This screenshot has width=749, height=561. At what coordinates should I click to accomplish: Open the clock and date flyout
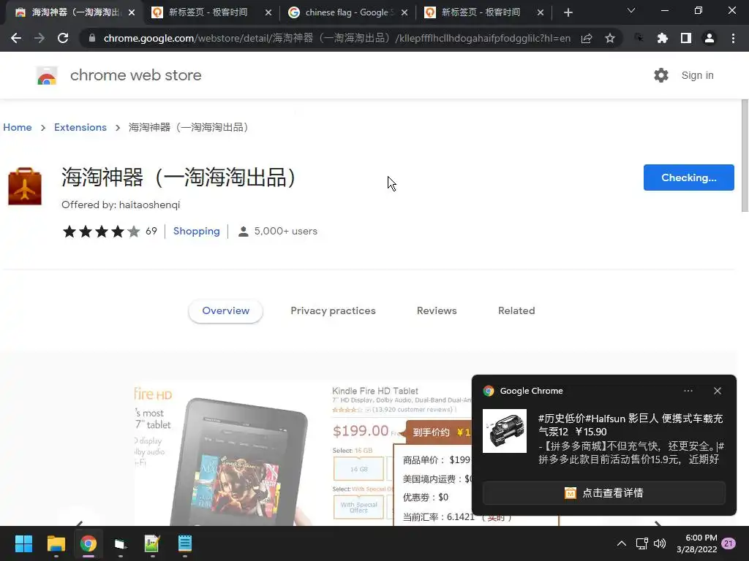(696, 543)
